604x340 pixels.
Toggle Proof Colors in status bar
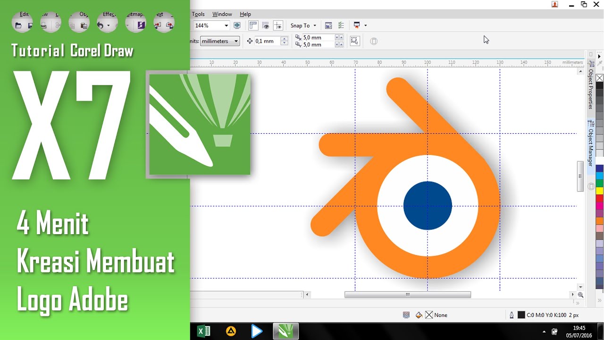pyautogui.click(x=406, y=315)
